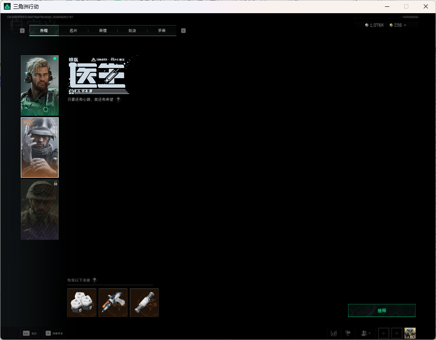View the injector gun skin item
This screenshot has height=340, width=436.
[113, 303]
